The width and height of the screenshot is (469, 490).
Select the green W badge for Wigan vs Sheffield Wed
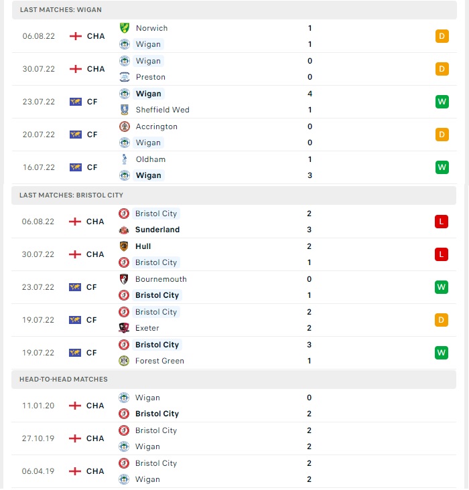pyautogui.click(x=442, y=102)
